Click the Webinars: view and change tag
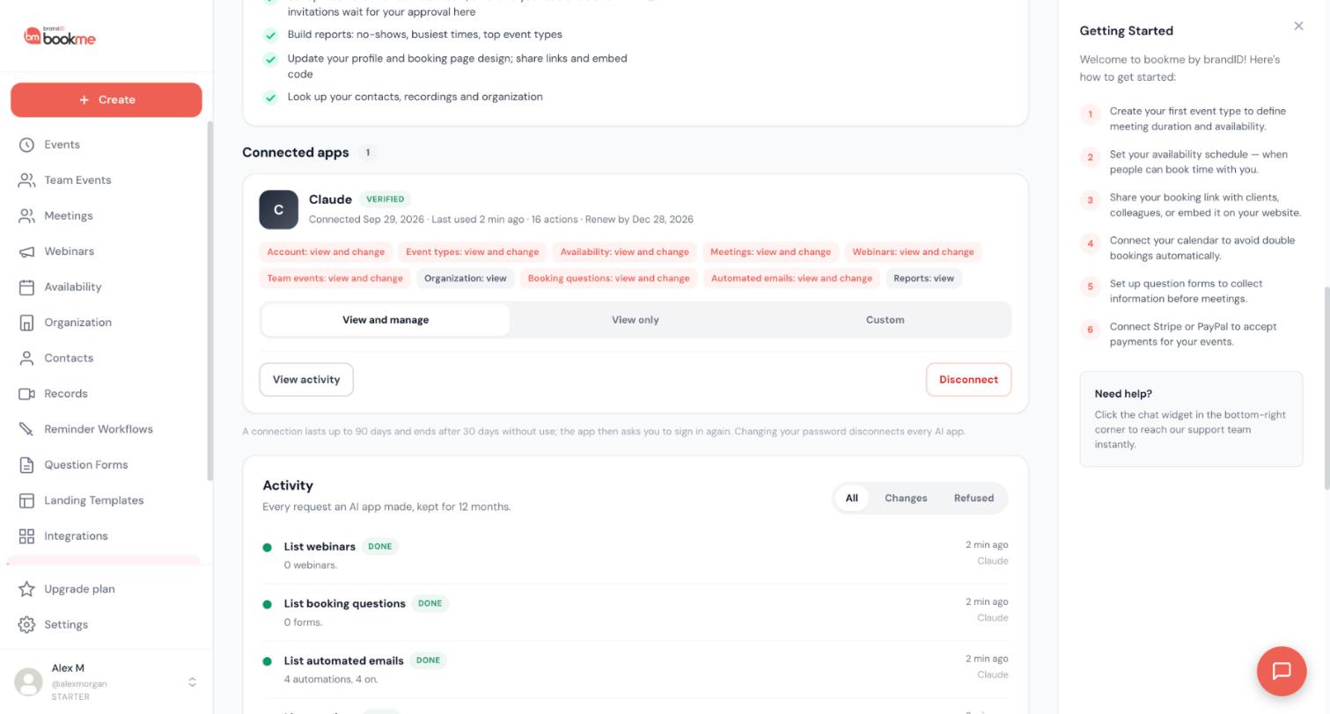This screenshot has width=1330, height=714. coord(913,251)
